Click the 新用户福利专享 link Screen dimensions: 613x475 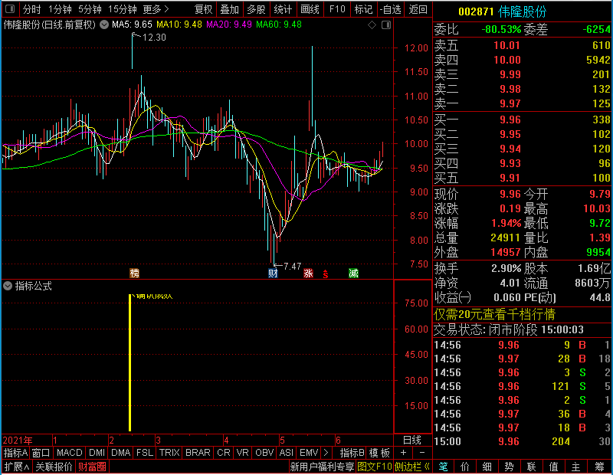point(322,467)
